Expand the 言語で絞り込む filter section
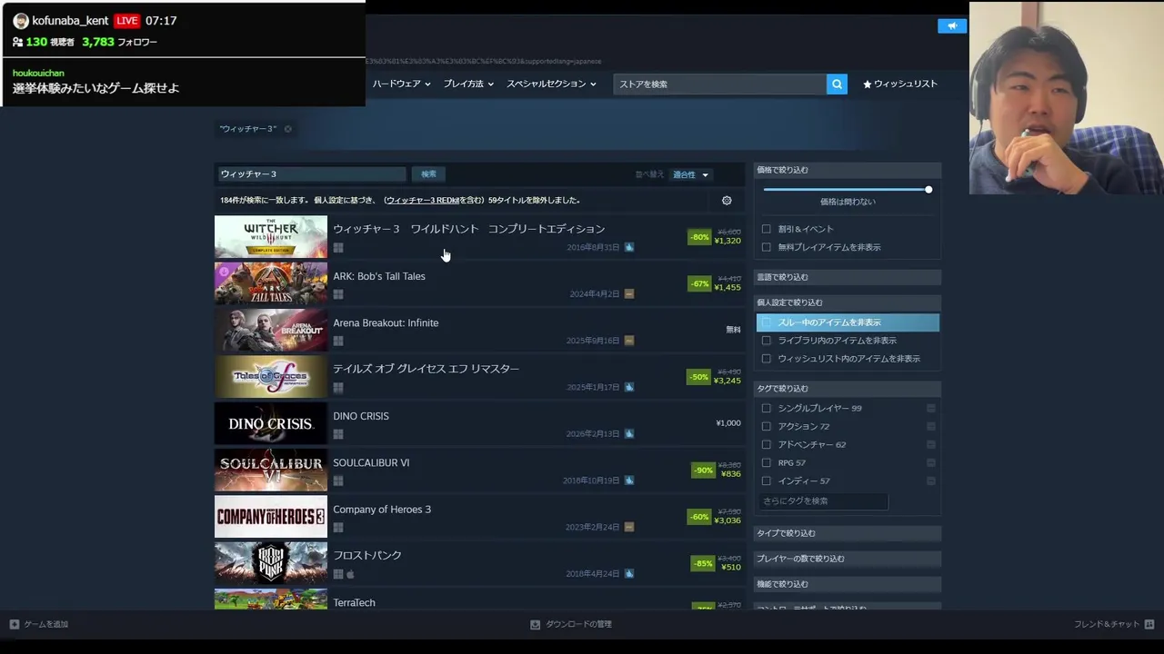Screen dimensions: 1164x654 pos(848,277)
